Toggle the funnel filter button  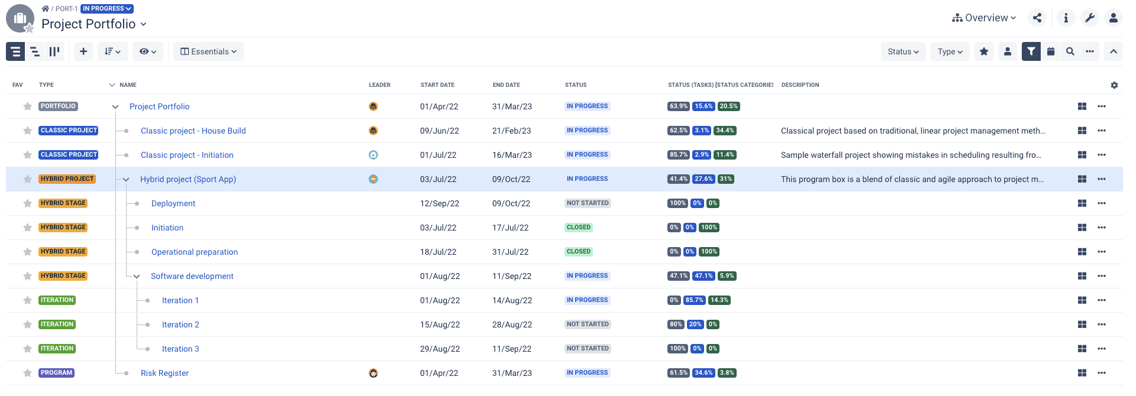point(1031,51)
